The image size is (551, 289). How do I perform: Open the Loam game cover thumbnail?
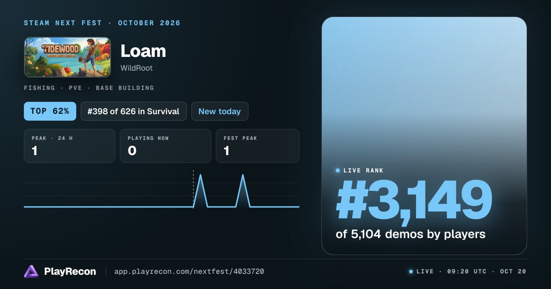point(67,57)
